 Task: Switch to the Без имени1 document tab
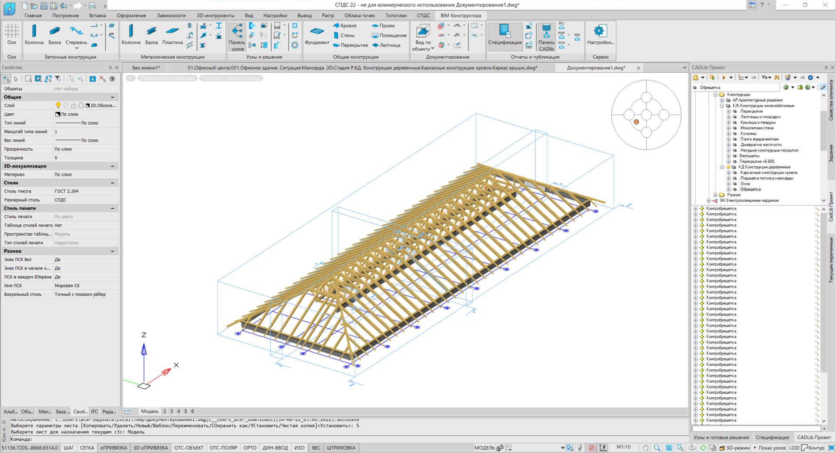click(x=146, y=68)
